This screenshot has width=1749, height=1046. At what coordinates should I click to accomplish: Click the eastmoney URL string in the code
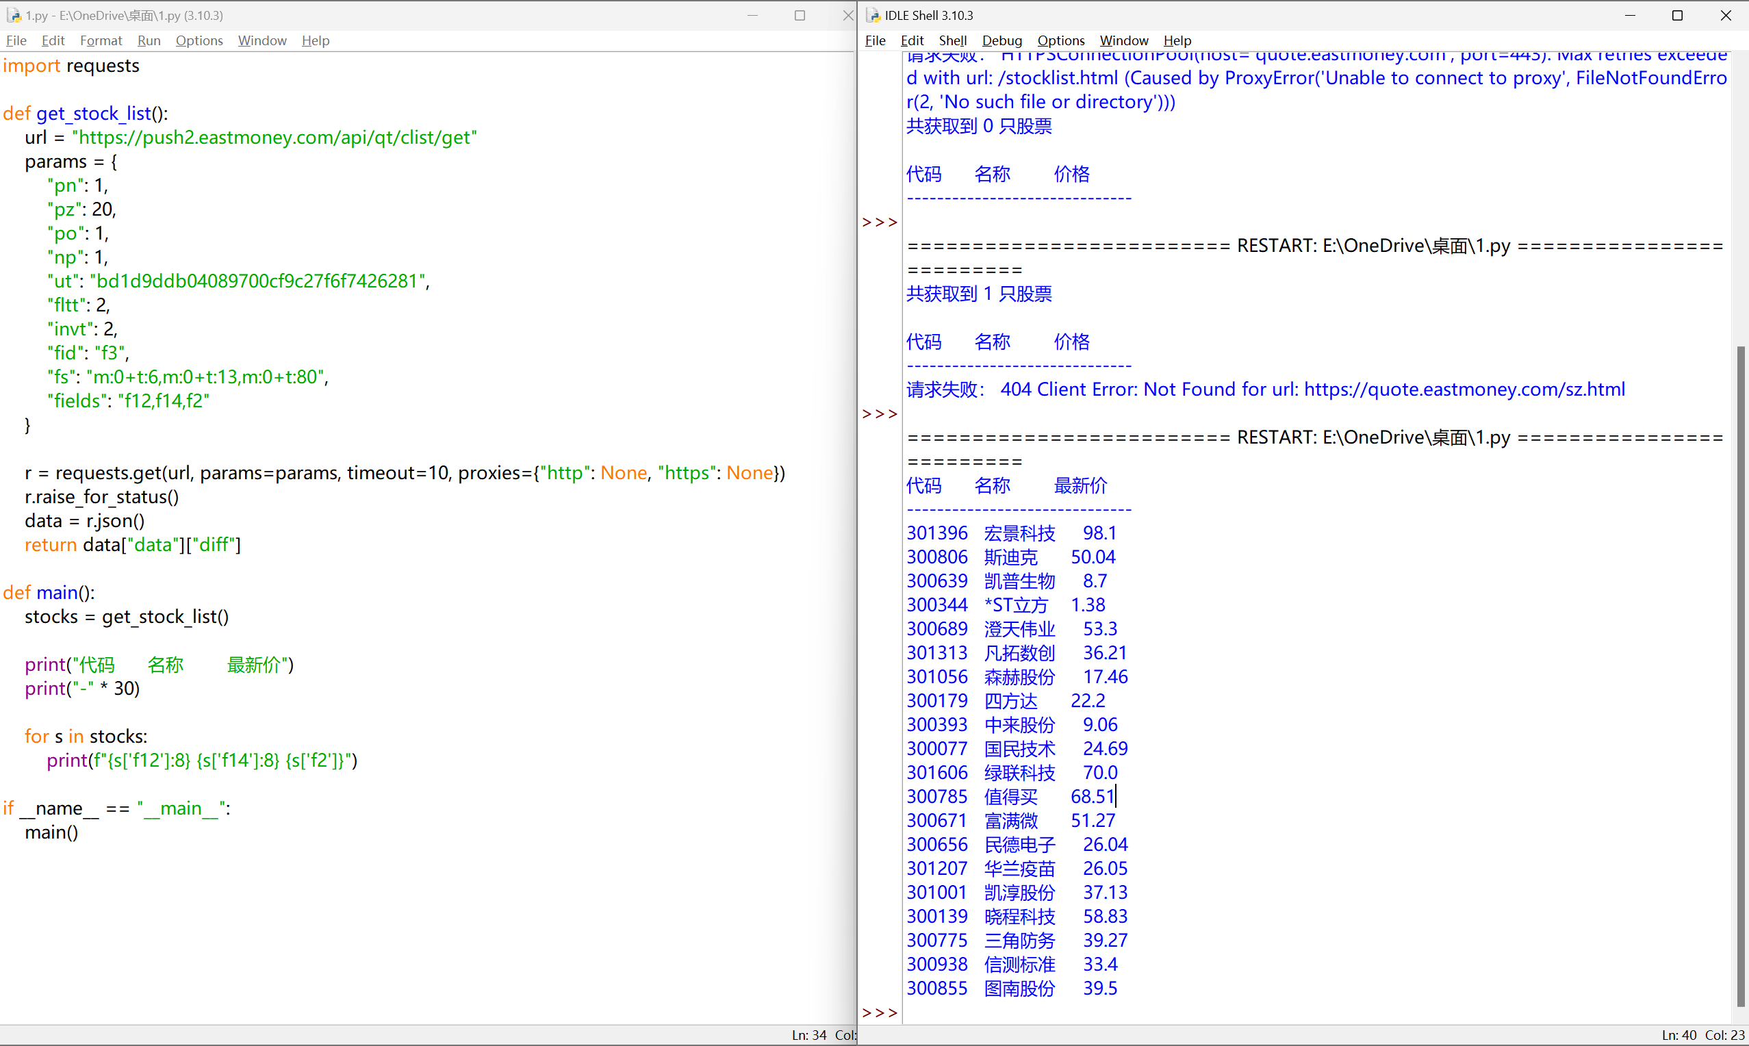(274, 138)
